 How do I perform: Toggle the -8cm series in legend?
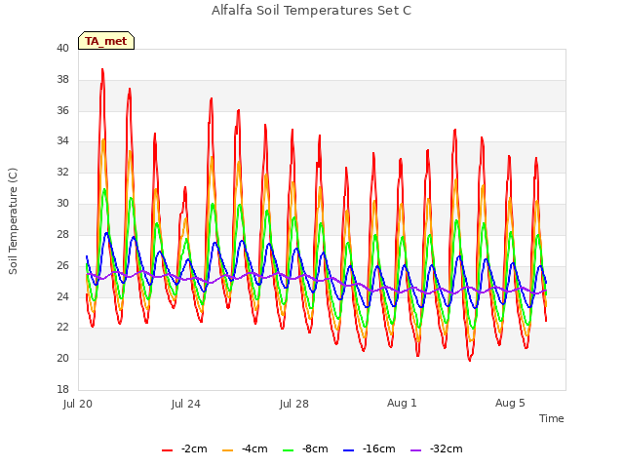305,448
